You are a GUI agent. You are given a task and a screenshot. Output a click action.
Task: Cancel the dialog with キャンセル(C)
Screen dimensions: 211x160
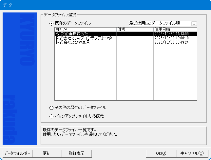[192, 153]
